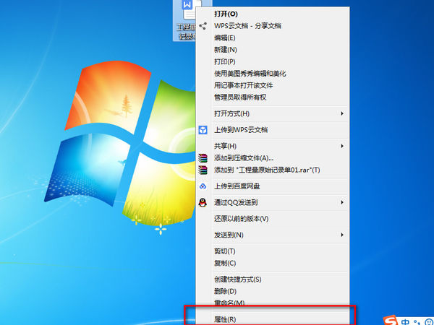
Task: Click the Baidu Netdisk cloud icon
Action: click(203, 186)
